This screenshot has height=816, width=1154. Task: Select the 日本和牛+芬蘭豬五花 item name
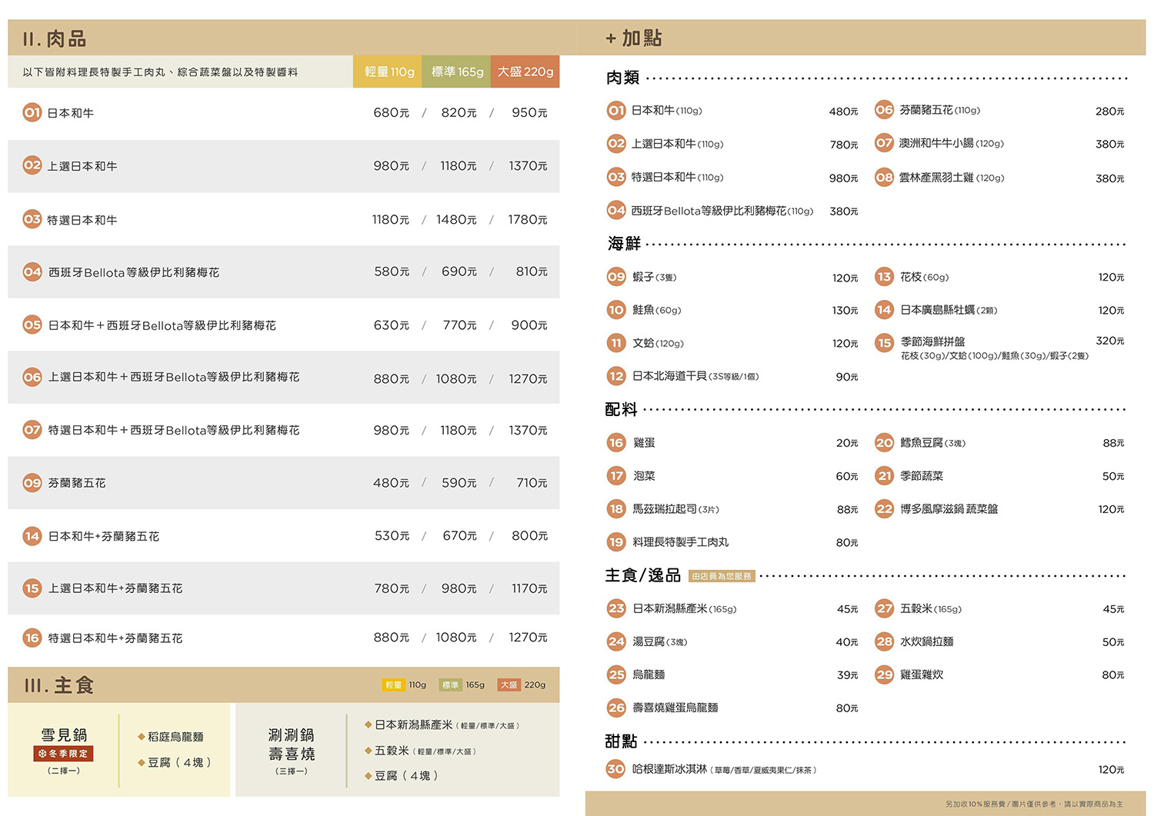point(104,536)
